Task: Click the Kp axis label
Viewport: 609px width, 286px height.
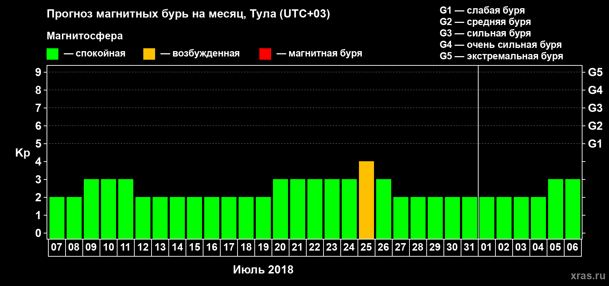Action: 23,153
